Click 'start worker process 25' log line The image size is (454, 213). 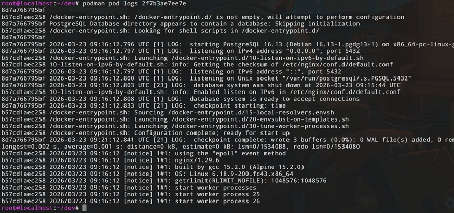[x=217, y=194]
